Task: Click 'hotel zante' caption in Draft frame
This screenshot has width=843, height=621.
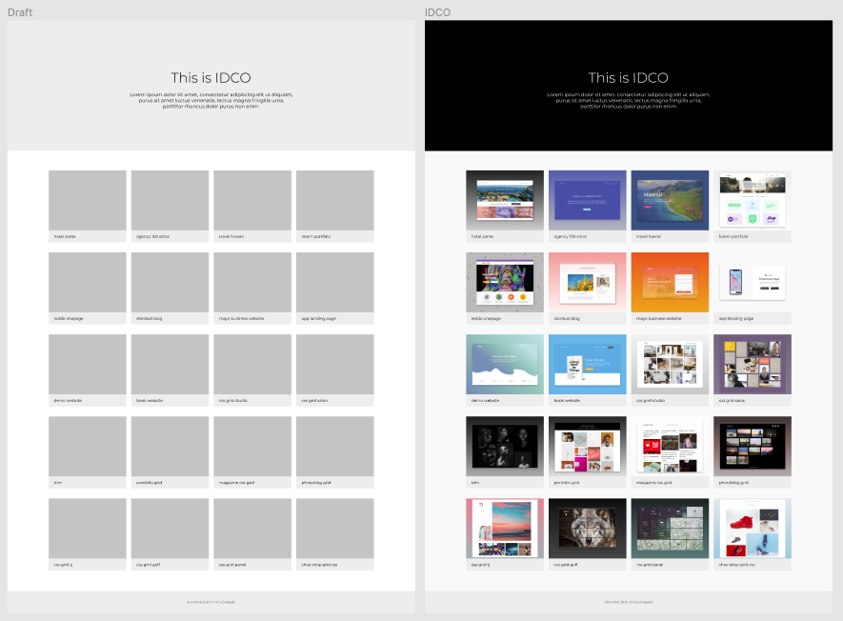Action: 65,236
